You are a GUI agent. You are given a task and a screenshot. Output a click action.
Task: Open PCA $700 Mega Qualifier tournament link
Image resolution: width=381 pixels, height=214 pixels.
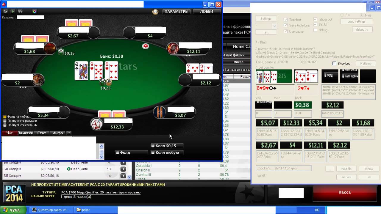tap(101, 192)
